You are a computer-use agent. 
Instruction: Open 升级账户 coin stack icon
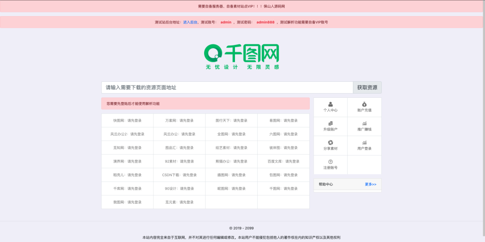click(330, 123)
